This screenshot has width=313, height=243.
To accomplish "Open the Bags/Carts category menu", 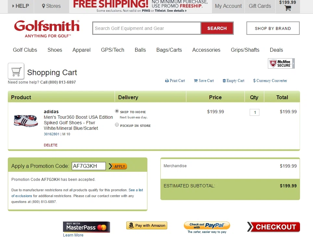I will [169, 50].
